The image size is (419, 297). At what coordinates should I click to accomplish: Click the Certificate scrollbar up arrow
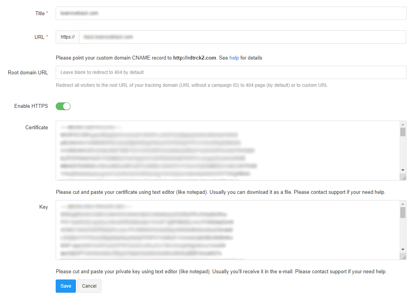click(x=403, y=125)
